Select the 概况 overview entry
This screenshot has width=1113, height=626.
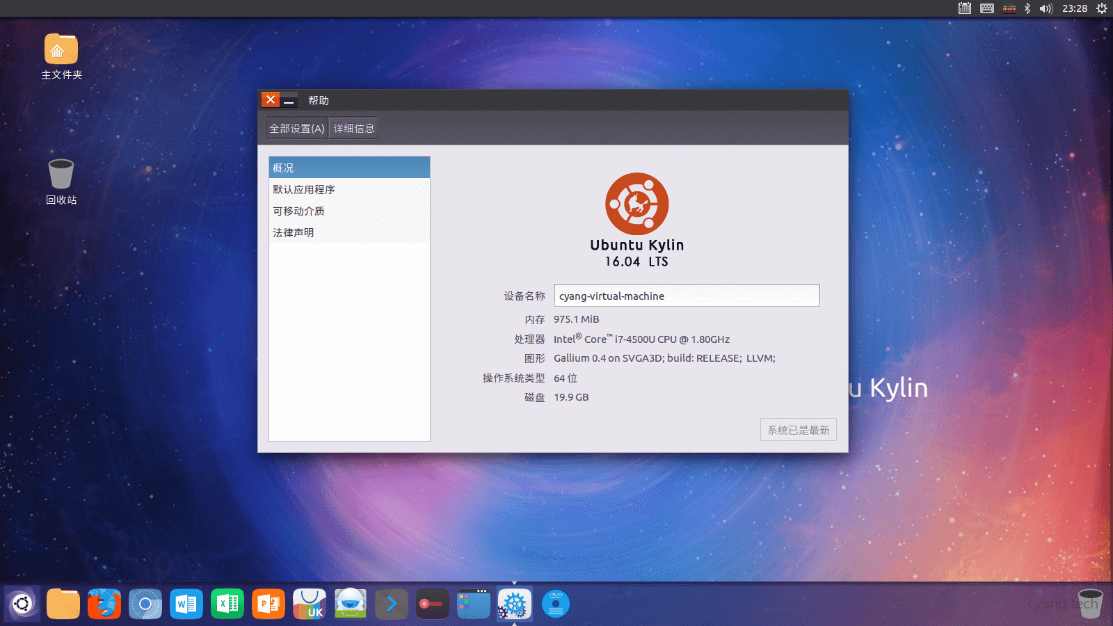[349, 168]
